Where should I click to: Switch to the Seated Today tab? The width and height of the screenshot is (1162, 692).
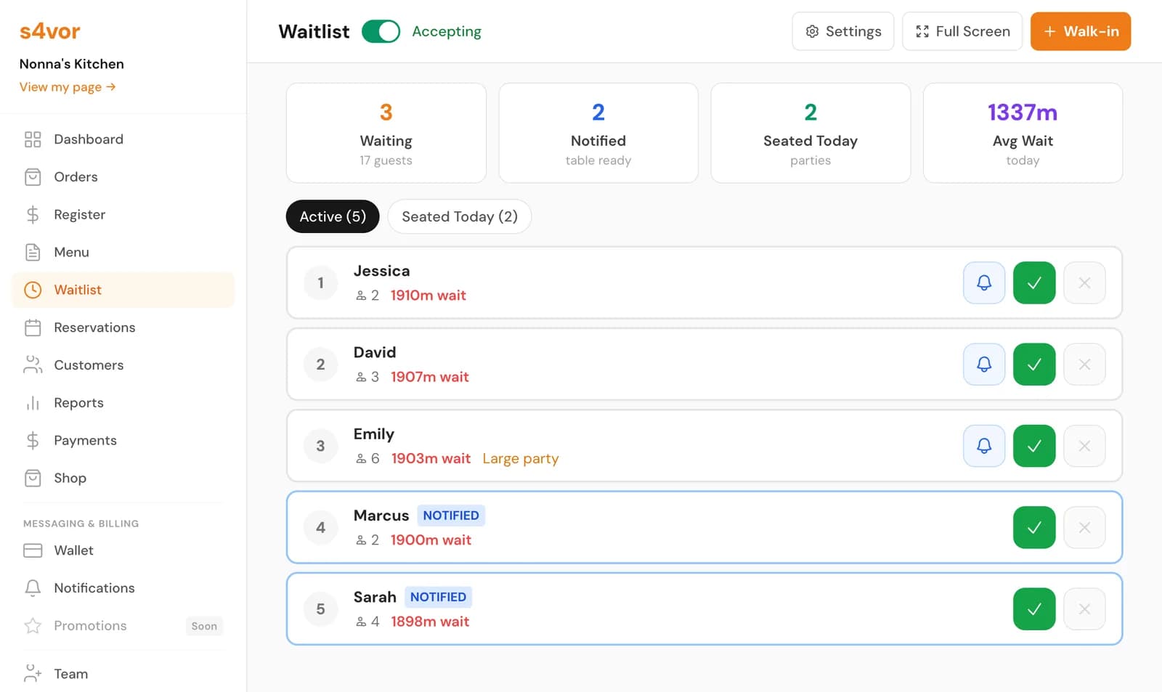click(459, 216)
